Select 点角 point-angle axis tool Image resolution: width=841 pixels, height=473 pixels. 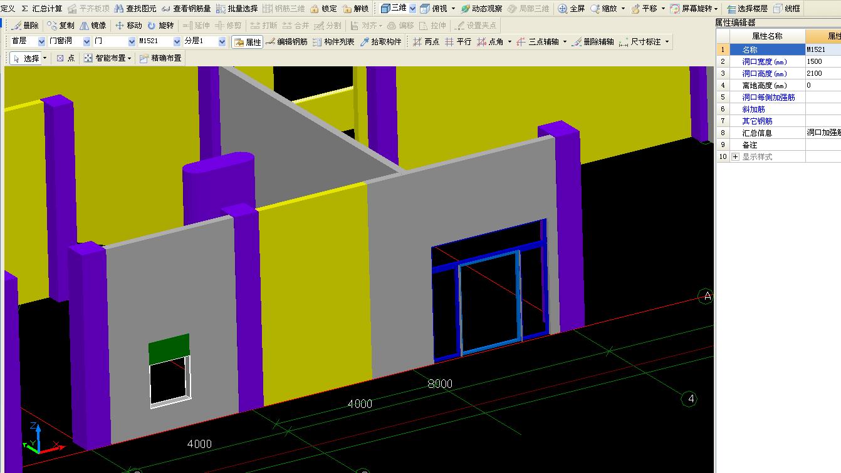(x=490, y=42)
